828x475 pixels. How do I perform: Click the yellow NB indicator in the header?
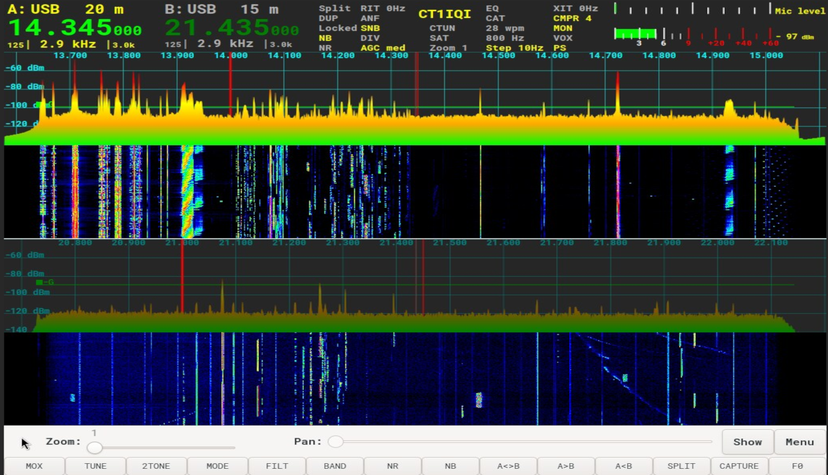pos(325,38)
